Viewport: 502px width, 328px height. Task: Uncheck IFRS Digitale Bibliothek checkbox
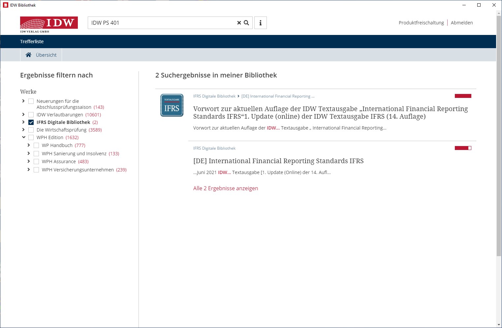tap(31, 122)
